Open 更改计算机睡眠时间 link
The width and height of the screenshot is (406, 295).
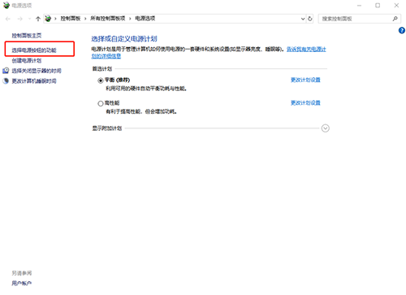(x=34, y=81)
